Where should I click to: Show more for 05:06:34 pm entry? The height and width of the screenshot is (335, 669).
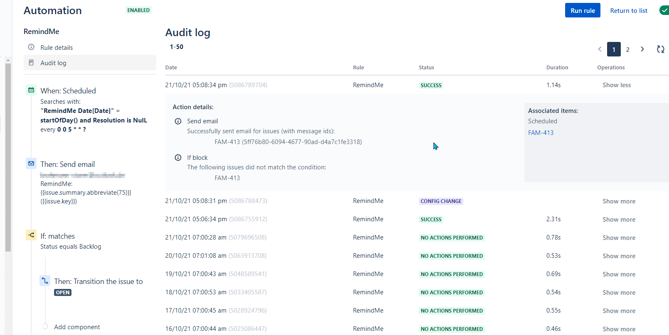pyautogui.click(x=619, y=220)
